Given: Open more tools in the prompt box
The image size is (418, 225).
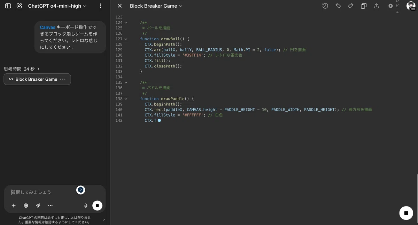Looking at the screenshot, I should pos(50,206).
